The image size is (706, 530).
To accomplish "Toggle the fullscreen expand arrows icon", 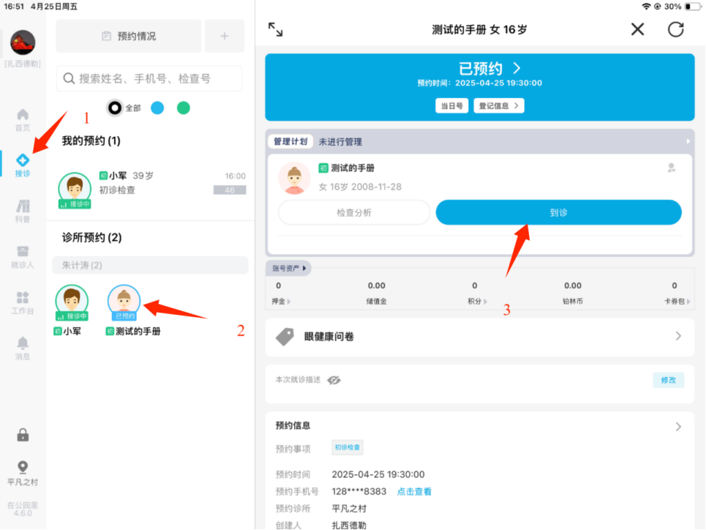I will [275, 29].
